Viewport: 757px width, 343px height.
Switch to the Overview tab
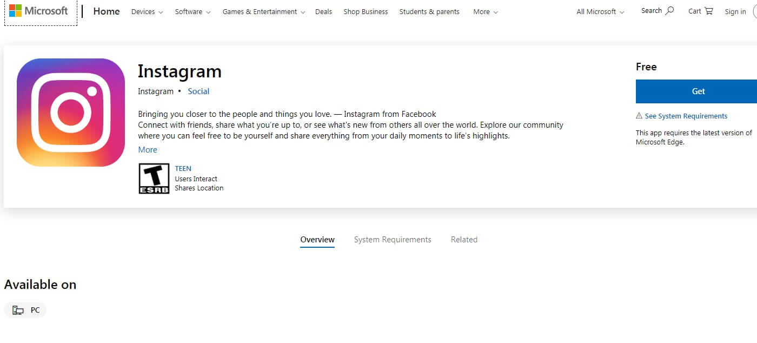(x=317, y=240)
